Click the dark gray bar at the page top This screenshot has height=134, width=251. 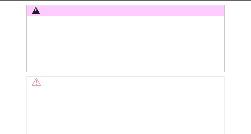tap(125, 0)
